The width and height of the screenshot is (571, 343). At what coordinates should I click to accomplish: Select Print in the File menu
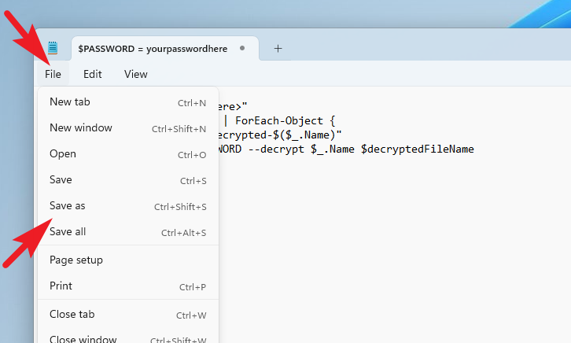pos(128,286)
